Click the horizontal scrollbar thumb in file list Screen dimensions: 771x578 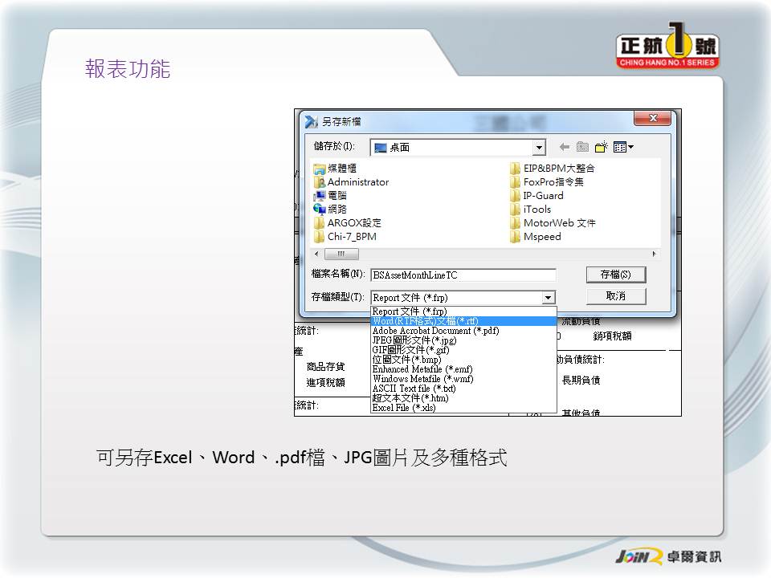tap(341, 254)
